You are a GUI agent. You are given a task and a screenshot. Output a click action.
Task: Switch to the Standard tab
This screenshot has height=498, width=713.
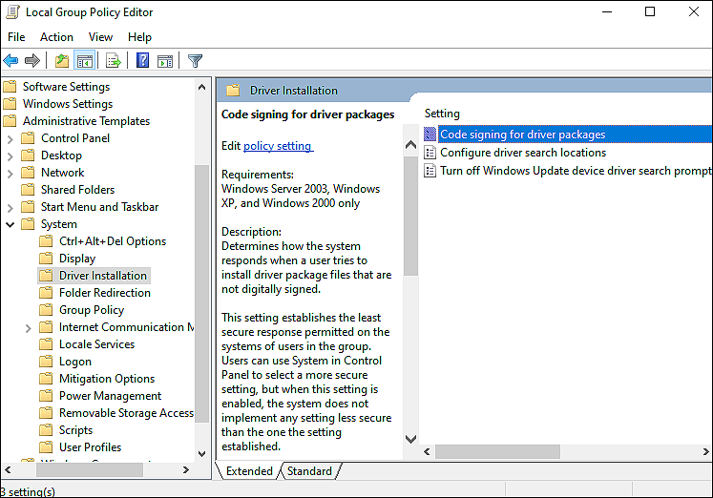point(309,471)
